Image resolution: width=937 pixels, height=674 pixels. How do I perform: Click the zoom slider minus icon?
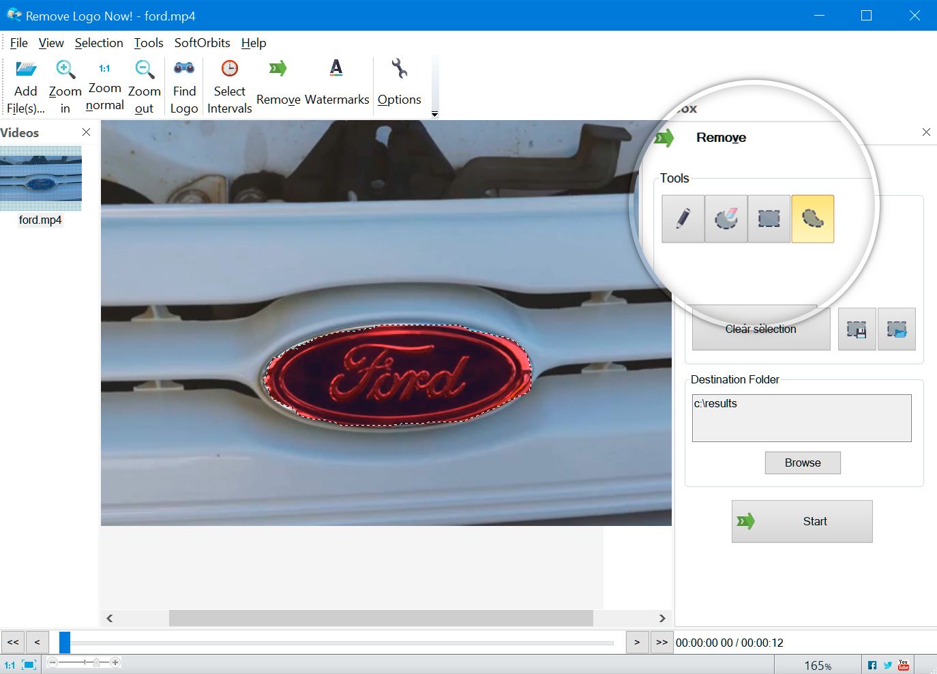(53, 662)
